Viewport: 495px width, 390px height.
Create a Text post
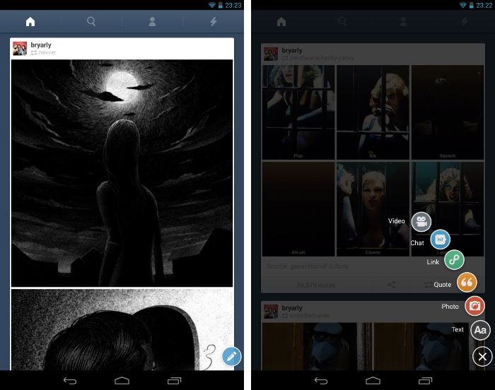pyautogui.click(x=480, y=330)
